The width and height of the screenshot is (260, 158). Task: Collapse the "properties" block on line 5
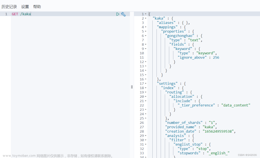[146, 31]
